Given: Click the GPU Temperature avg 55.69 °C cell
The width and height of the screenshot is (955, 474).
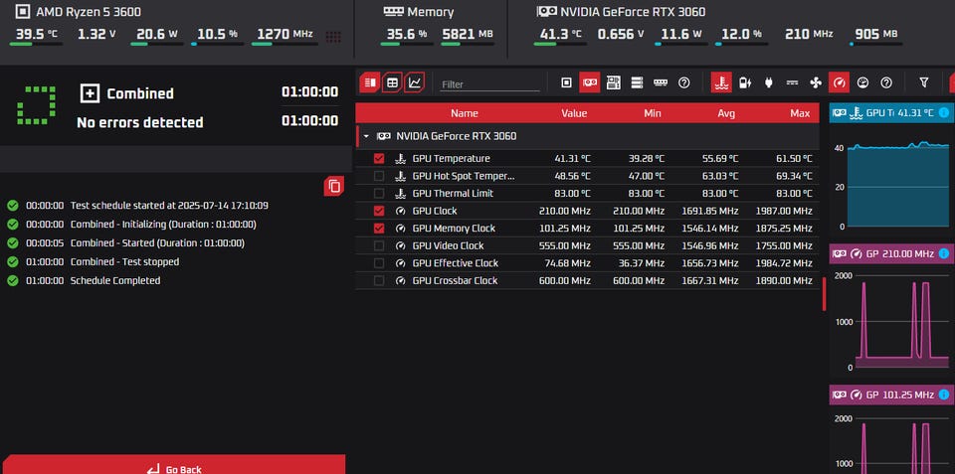Looking at the screenshot, I should tap(720, 158).
